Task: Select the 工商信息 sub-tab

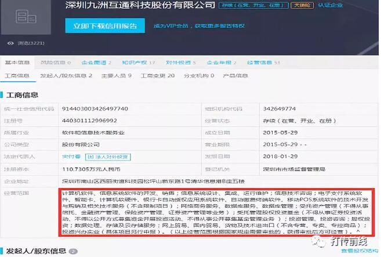Action: [x=17, y=75]
